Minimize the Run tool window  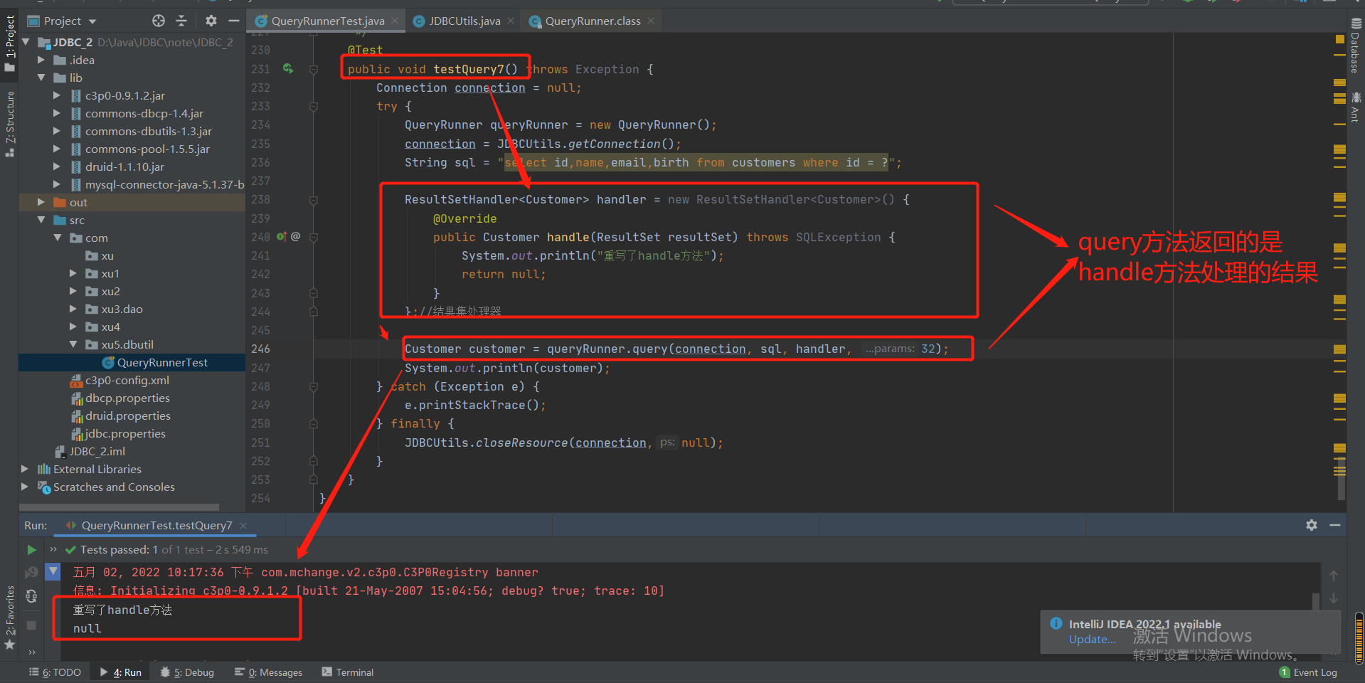pyautogui.click(x=1335, y=525)
